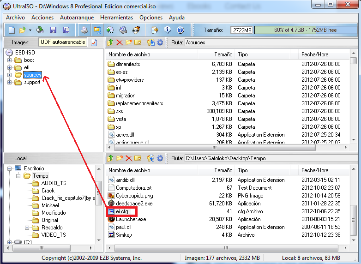
Task: Go up one folder in the image pane
Action: pos(110,42)
